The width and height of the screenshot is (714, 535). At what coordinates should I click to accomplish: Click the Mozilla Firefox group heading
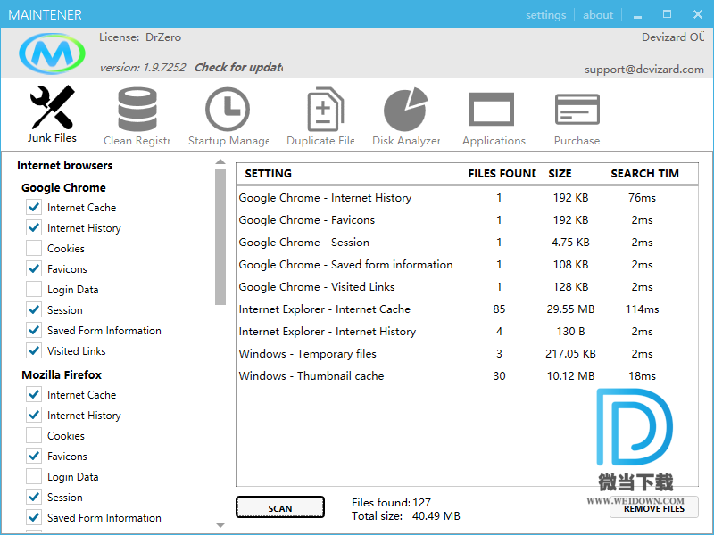point(62,374)
